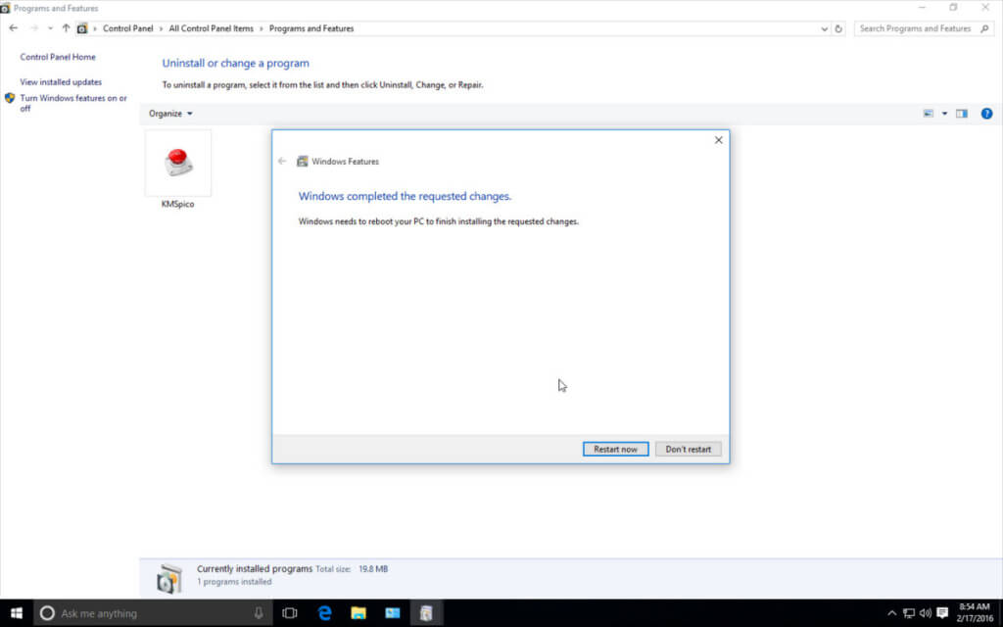The height and width of the screenshot is (627, 1003).
Task: Navigate back with the Explorer back arrow
Action: coord(14,28)
